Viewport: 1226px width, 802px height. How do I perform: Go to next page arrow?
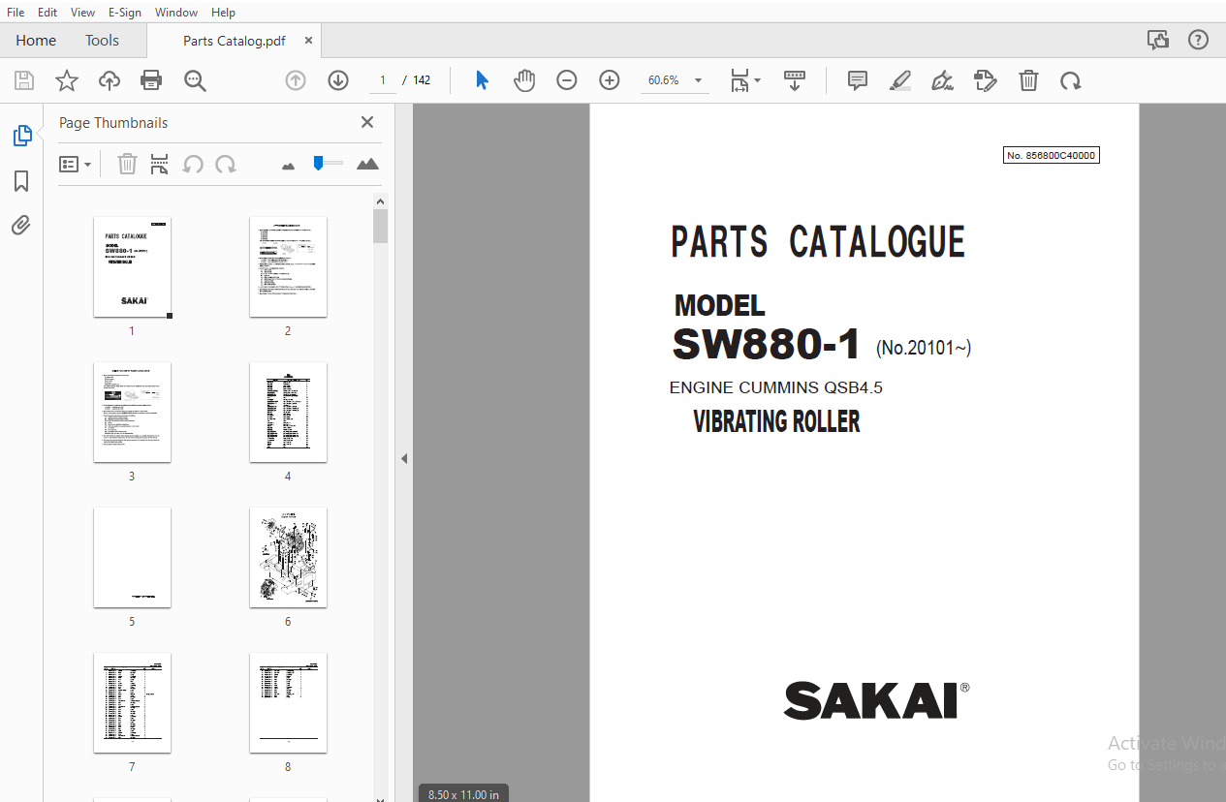[x=338, y=80]
